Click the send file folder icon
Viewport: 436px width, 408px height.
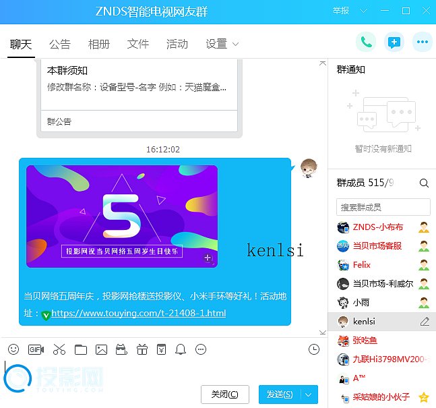81,349
